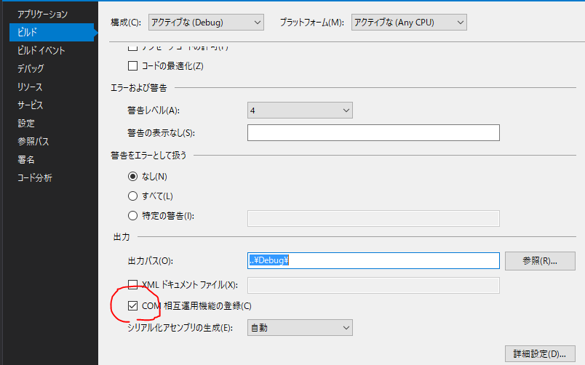Select the ビルド tab in sidebar
Screen dimensions: 585x365
click(x=52, y=32)
